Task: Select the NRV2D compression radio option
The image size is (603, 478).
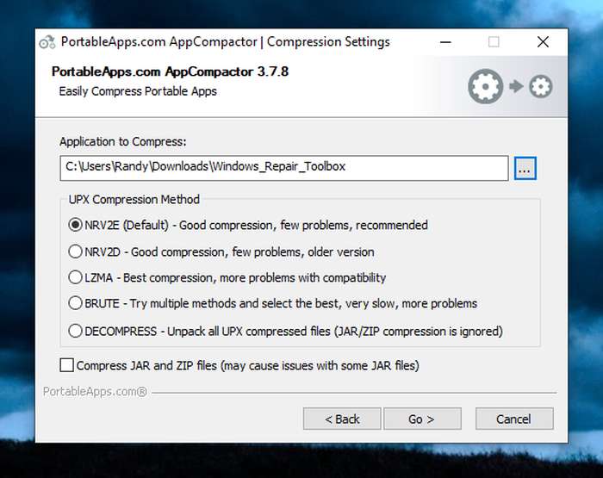Action: pos(75,251)
